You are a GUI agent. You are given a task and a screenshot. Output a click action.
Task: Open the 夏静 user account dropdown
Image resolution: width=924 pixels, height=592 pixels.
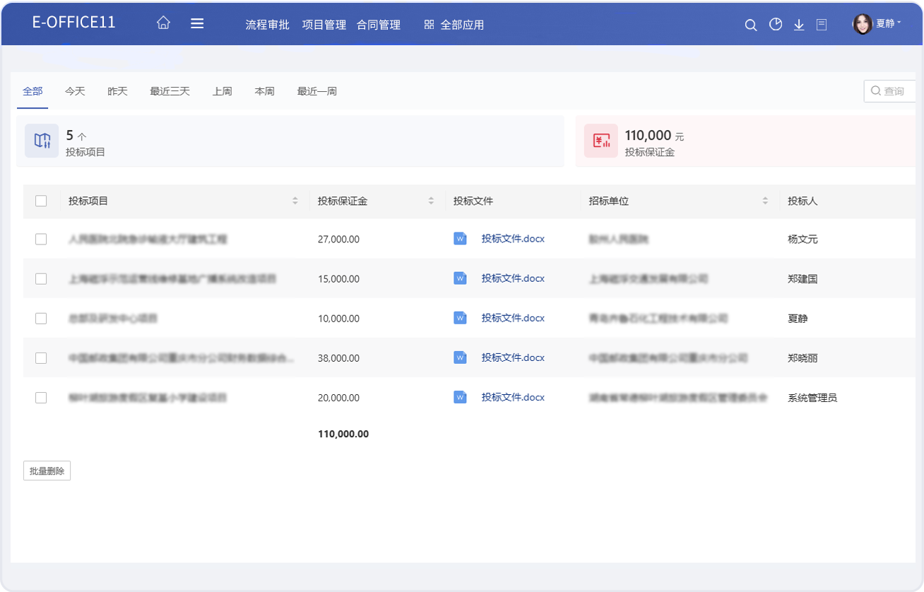(877, 24)
